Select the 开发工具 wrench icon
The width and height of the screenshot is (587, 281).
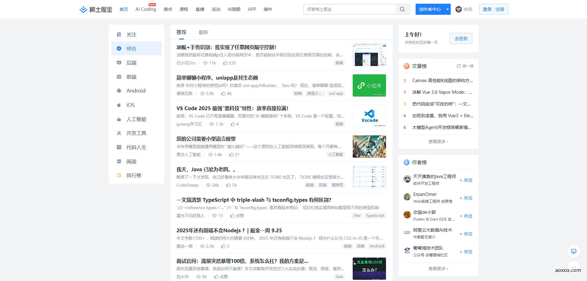click(x=119, y=133)
